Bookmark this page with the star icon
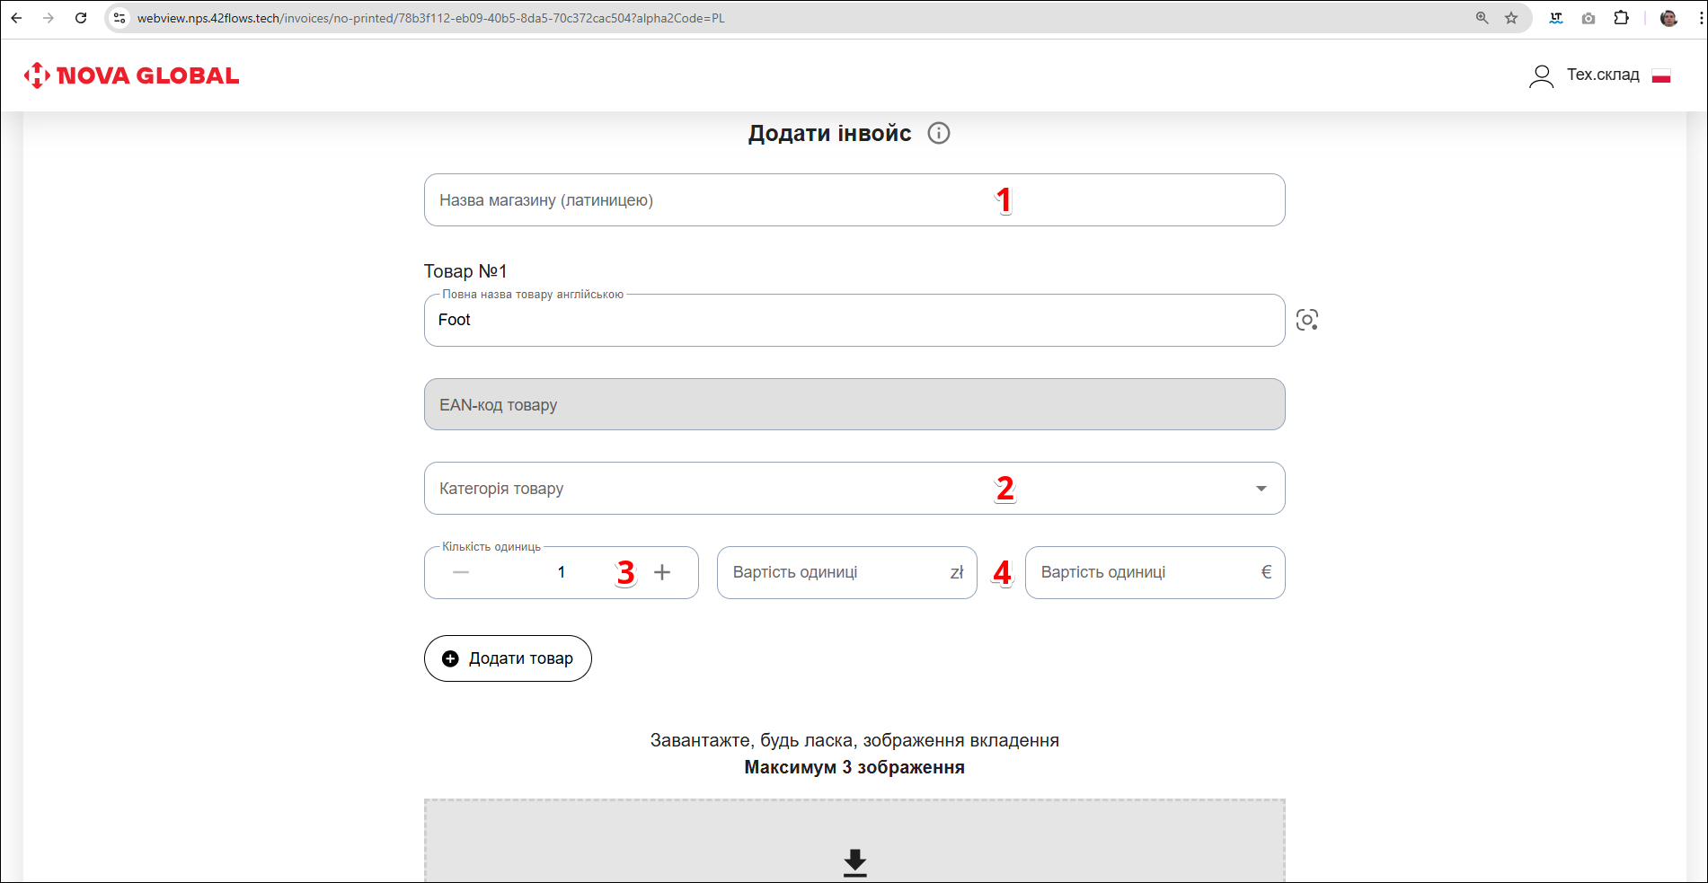 [x=1511, y=18]
